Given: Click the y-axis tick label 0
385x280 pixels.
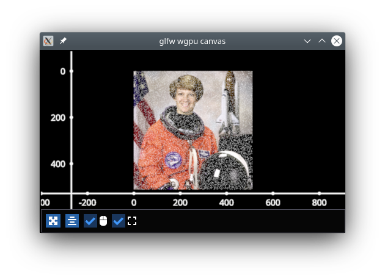Looking at the screenshot, I should click(63, 71).
